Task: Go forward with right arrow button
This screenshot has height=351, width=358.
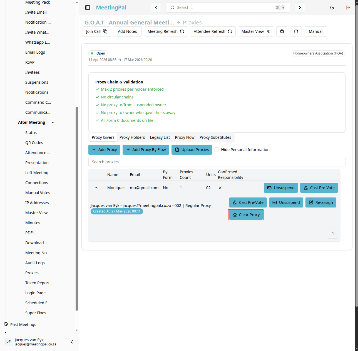Action: (x=300, y=8)
